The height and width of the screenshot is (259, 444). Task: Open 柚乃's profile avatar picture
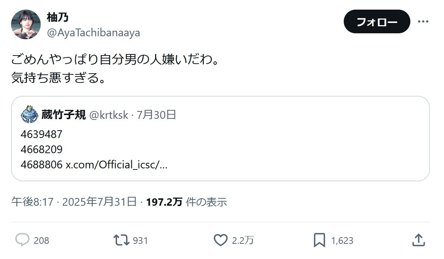26,24
